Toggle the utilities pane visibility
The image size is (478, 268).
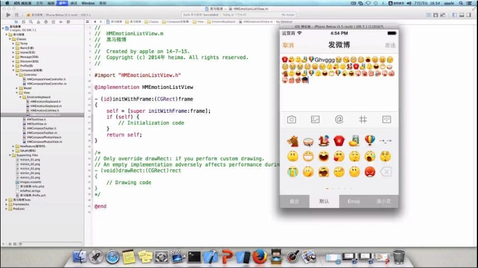[x=469, y=15]
